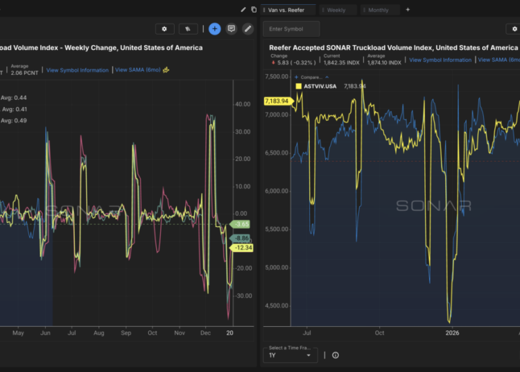Click the 1,874.10 INDX average value
Screen dimensions: 520x372
pyautogui.click(x=384, y=62)
